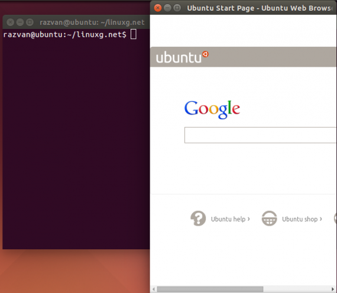337x293 pixels.
Task: Minimize the Ubuntu Web Browser window
Action: [167, 8]
